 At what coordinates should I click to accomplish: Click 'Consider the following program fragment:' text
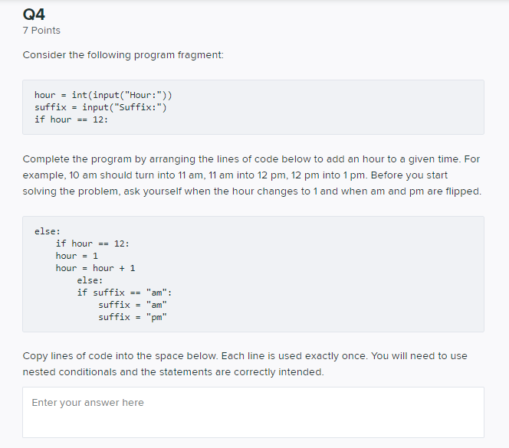[x=123, y=55]
